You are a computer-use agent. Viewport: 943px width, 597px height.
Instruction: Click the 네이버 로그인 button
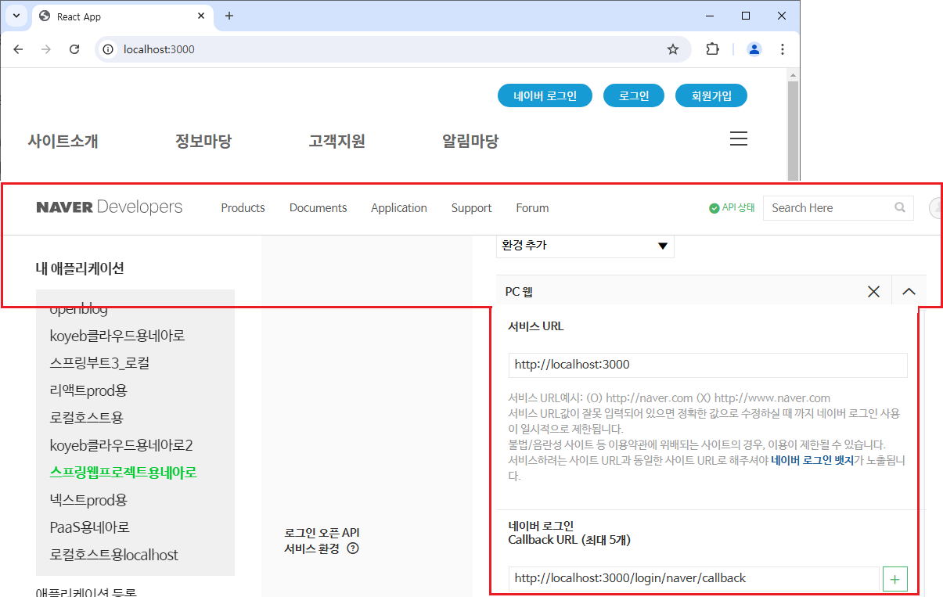pyautogui.click(x=545, y=96)
